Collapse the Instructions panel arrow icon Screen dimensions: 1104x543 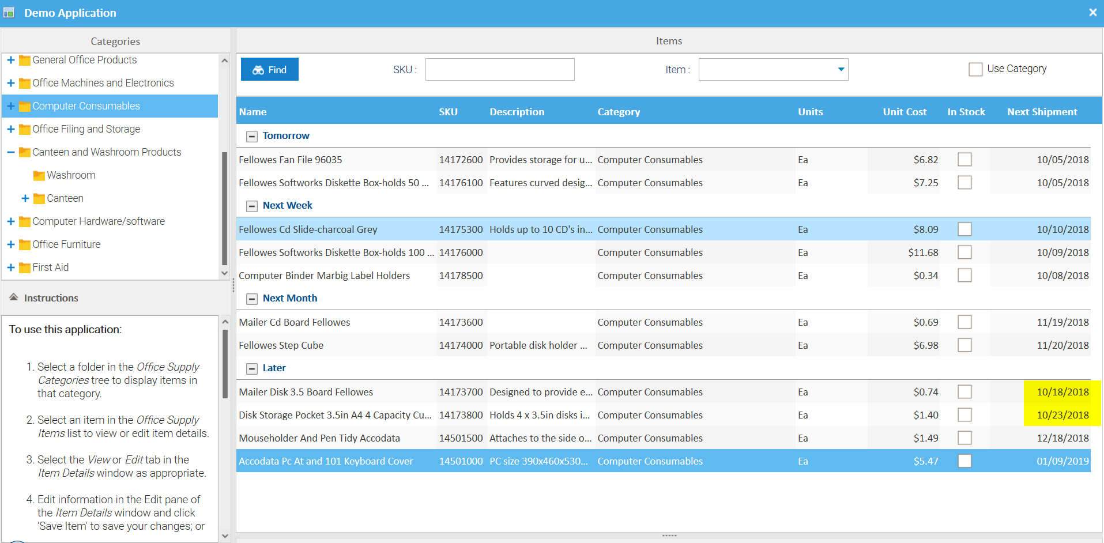coord(14,297)
